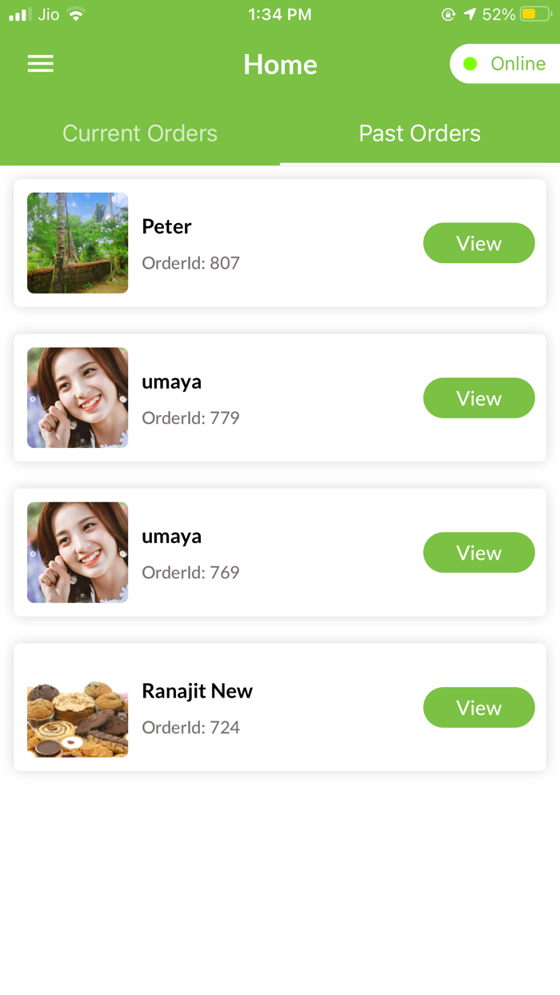View Peter's order 807

click(x=478, y=243)
